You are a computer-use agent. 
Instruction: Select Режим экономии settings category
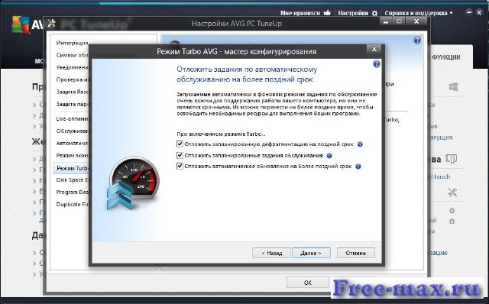[72, 155]
